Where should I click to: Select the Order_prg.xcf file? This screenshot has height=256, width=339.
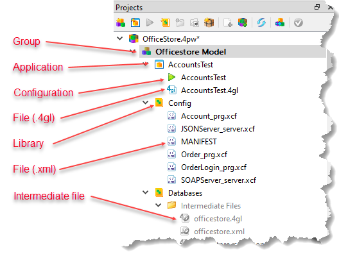point(197,155)
